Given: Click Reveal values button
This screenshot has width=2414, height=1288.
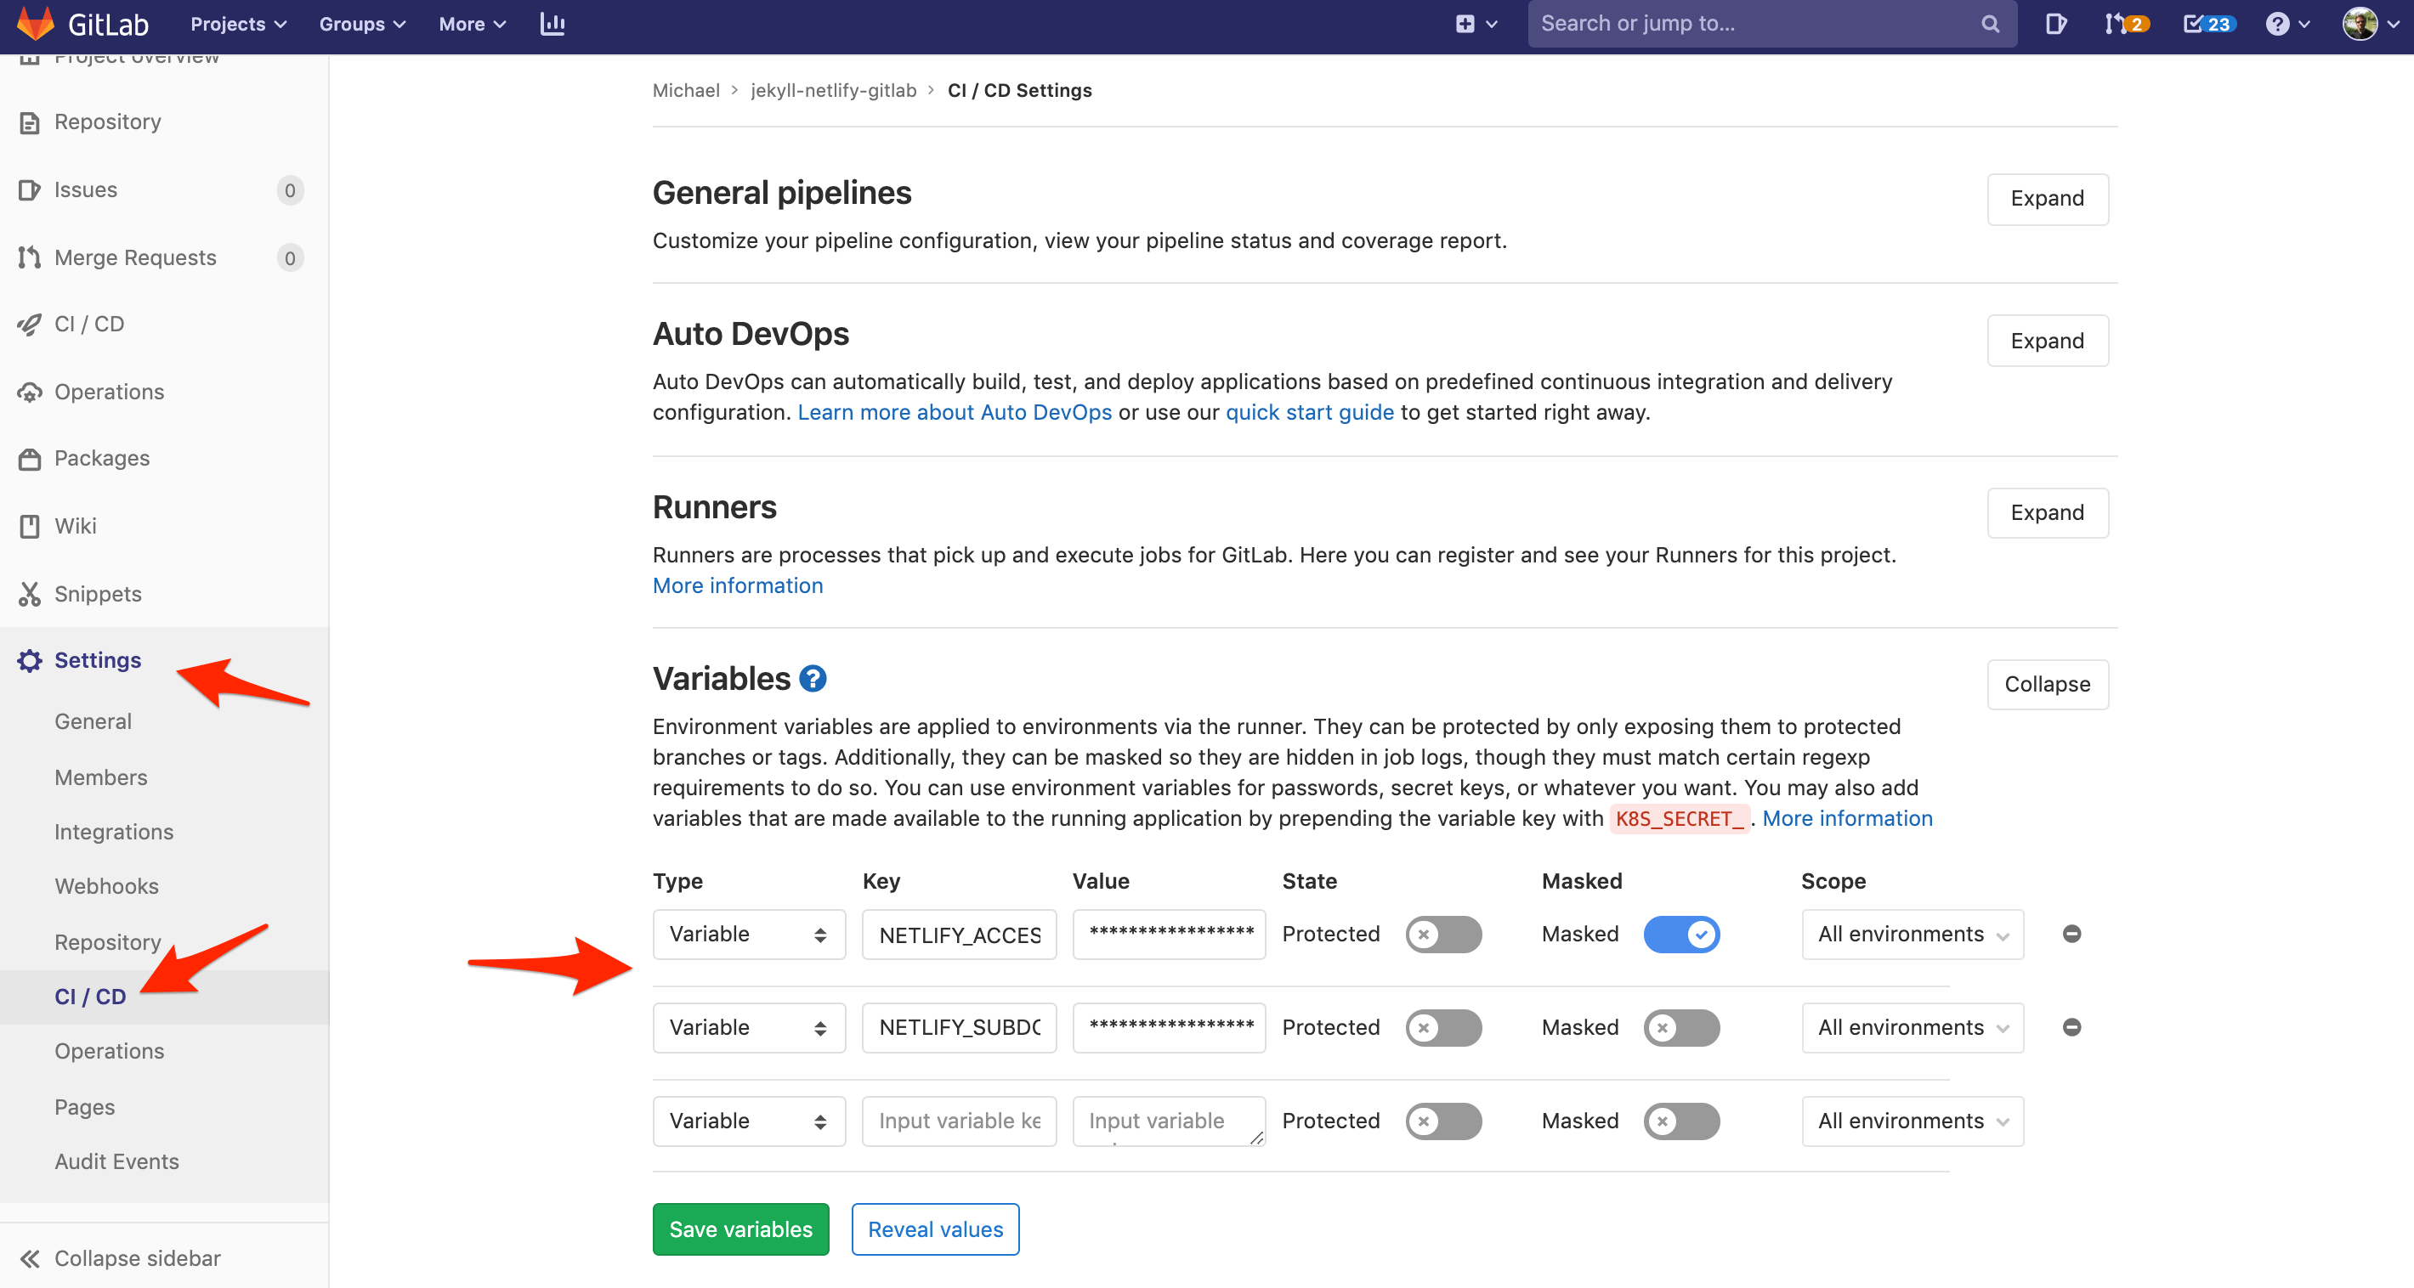Looking at the screenshot, I should click(x=936, y=1229).
